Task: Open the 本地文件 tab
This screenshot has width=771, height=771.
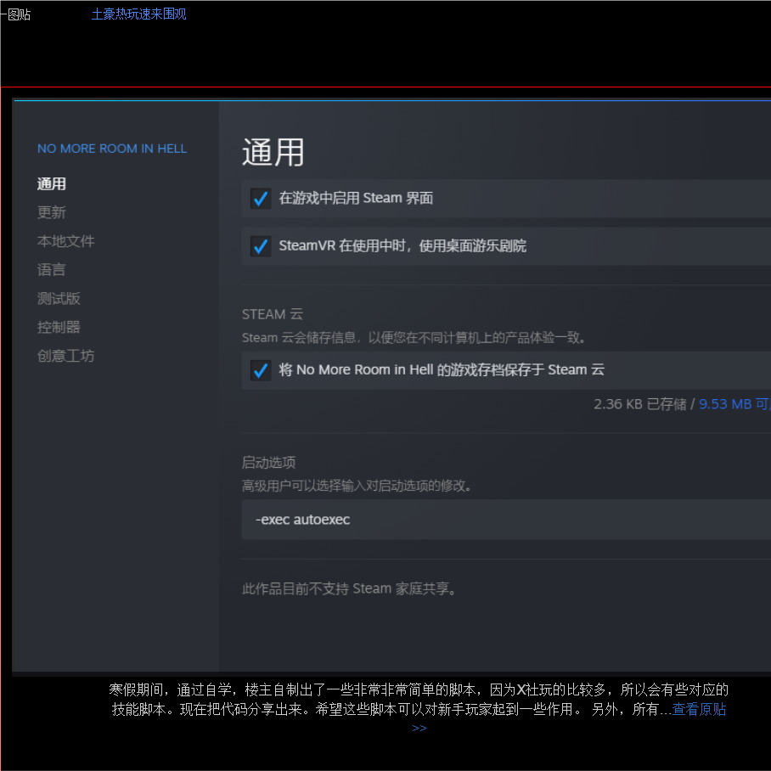Action: (x=66, y=241)
